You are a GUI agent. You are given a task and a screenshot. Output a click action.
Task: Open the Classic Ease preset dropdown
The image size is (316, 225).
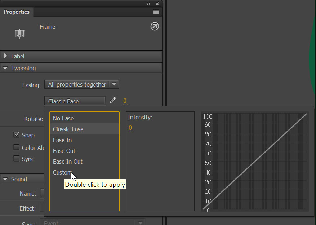coord(75,101)
